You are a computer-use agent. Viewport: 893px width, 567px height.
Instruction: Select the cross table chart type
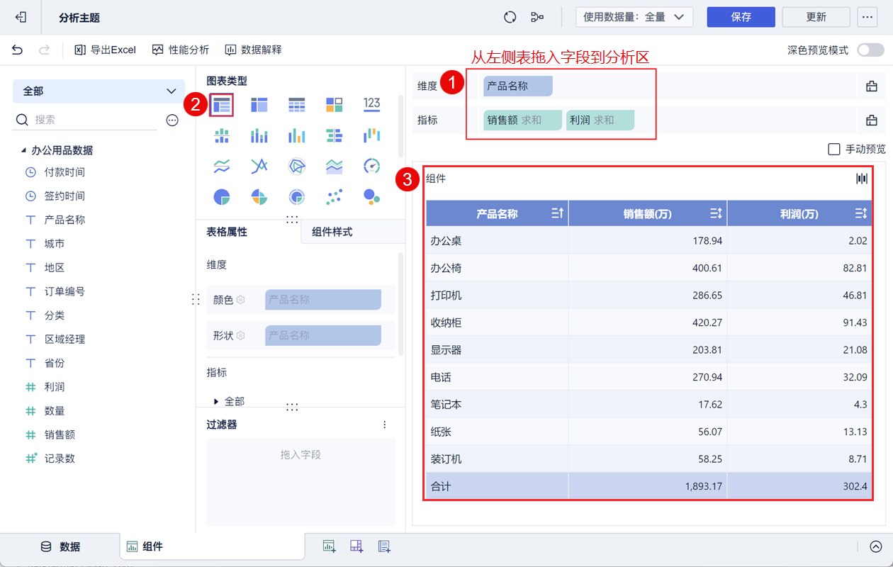point(259,105)
